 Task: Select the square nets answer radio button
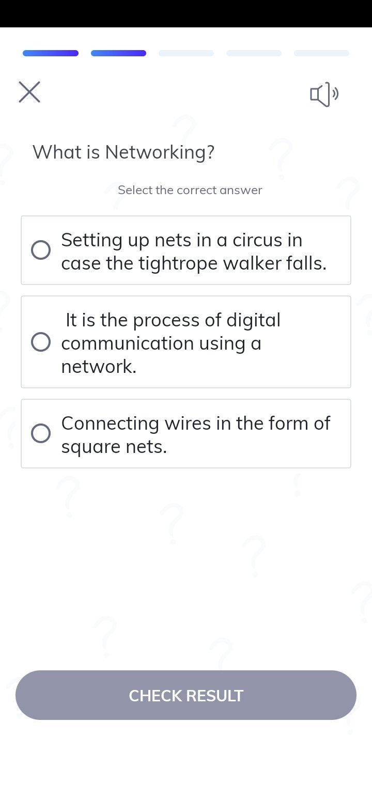[x=41, y=433]
